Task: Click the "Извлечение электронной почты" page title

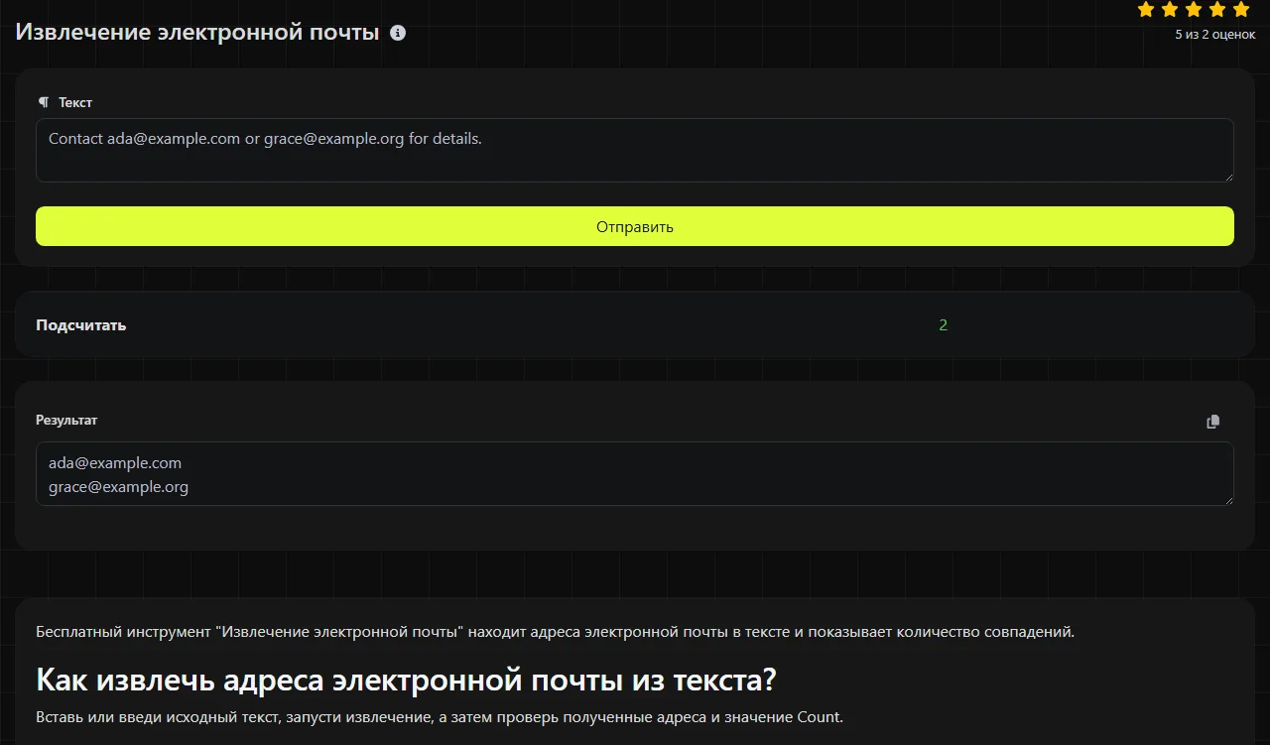Action: coord(197,33)
